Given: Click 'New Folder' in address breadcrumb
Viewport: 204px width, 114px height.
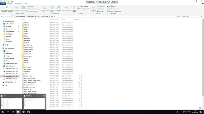Looking at the screenshot, I should click(45, 16).
